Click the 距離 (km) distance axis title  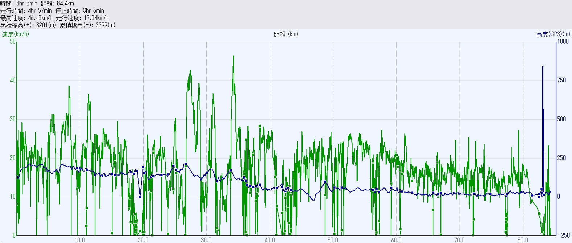click(x=286, y=34)
